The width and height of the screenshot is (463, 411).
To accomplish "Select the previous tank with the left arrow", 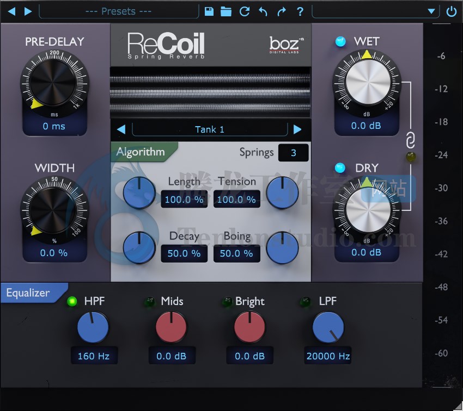I will click(121, 129).
